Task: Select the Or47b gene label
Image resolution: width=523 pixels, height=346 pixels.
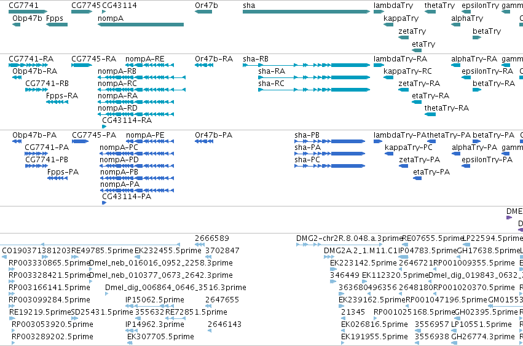Action: 206,6
